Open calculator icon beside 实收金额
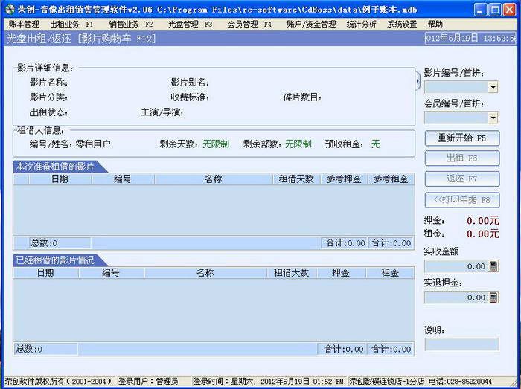This screenshot has width=521, height=389. click(x=493, y=266)
